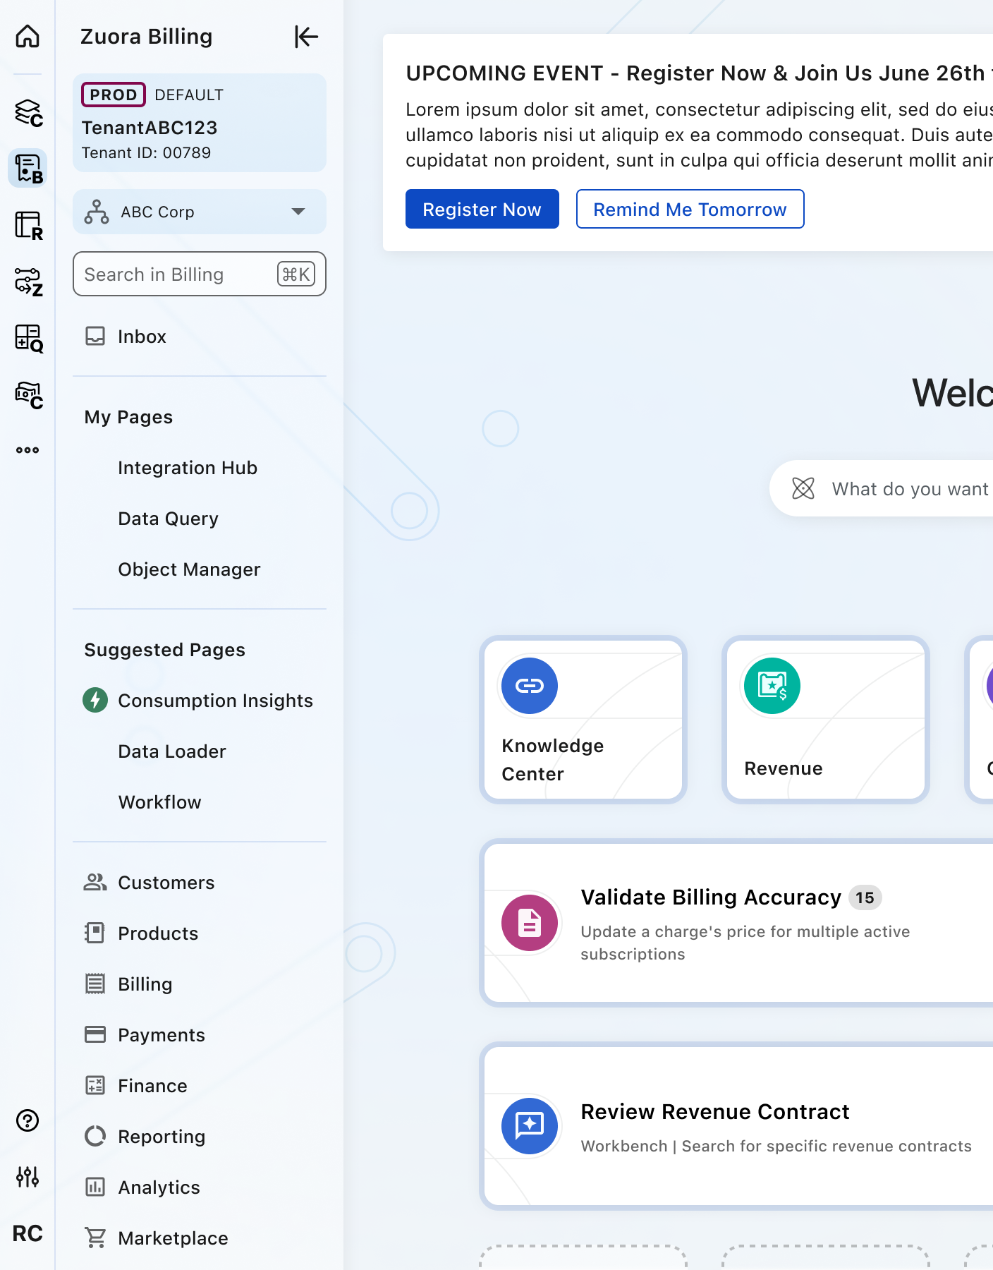The width and height of the screenshot is (993, 1270).
Task: Select Integration Hub under My Pages
Action: [x=187, y=468]
